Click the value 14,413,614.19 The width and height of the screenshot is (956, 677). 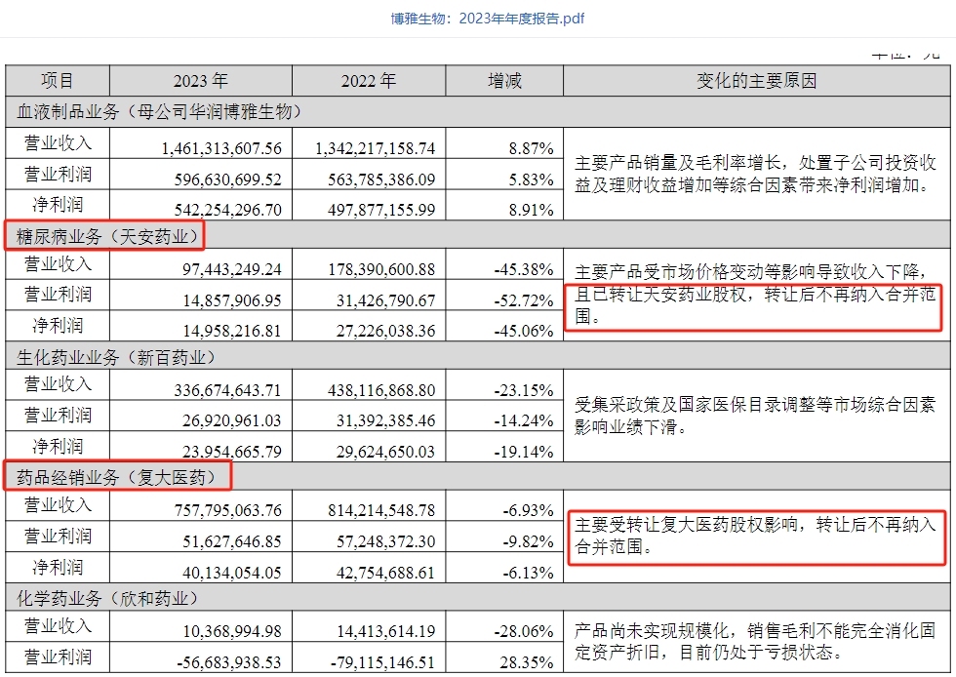pyautogui.click(x=385, y=631)
